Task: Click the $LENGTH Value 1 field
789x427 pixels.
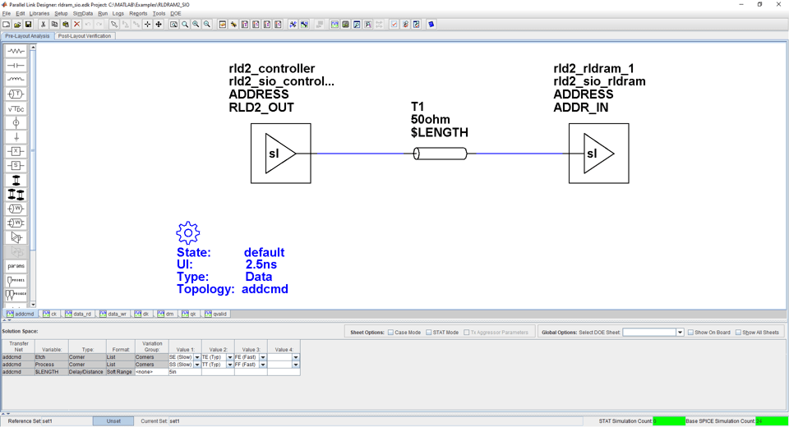Action: (184, 372)
